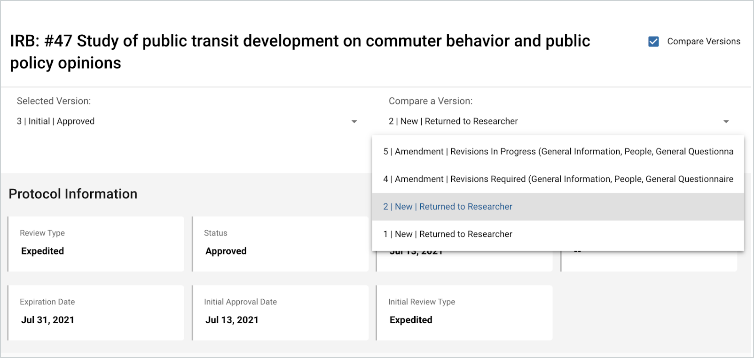
Task: Choose version 4 Amendment Revisions Required
Action: coord(558,179)
